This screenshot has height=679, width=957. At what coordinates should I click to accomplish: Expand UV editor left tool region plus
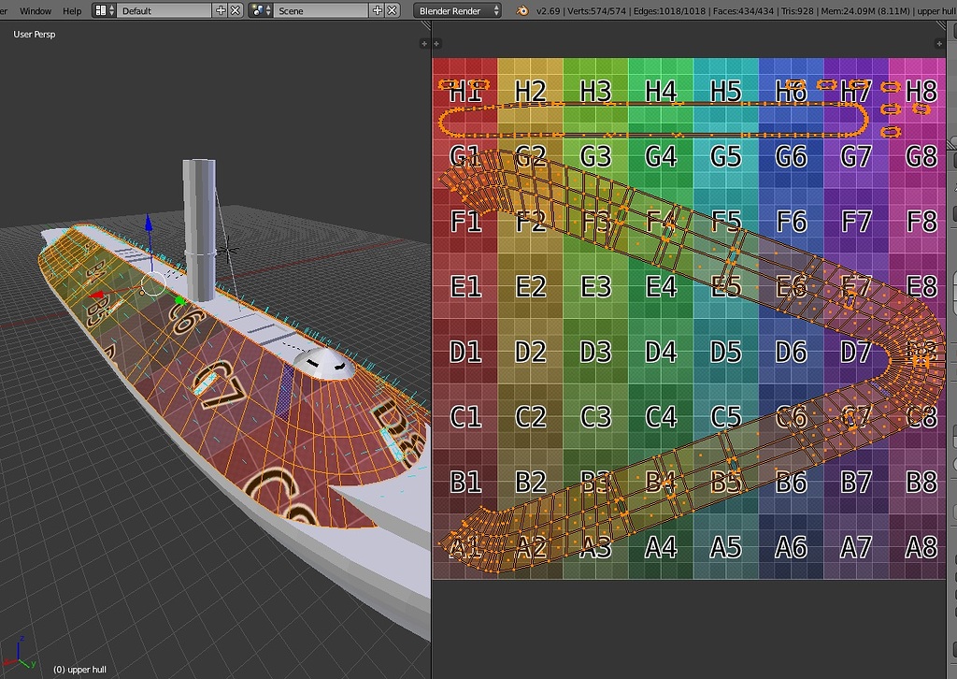tap(436, 43)
